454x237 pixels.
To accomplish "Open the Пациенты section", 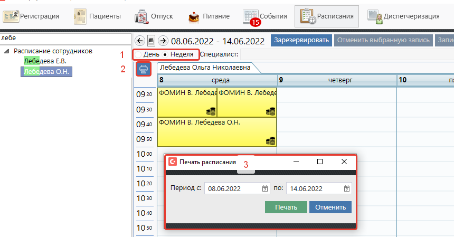I will [98, 16].
